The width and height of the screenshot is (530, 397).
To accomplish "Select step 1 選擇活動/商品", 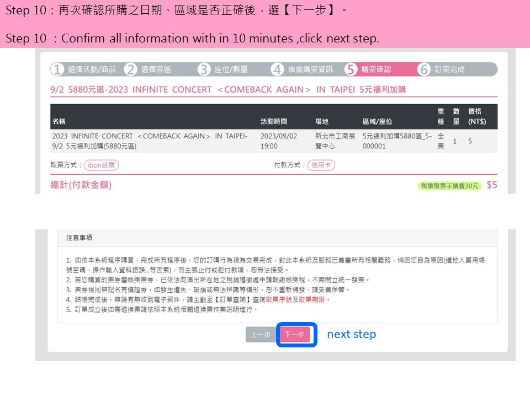I will [x=84, y=69].
